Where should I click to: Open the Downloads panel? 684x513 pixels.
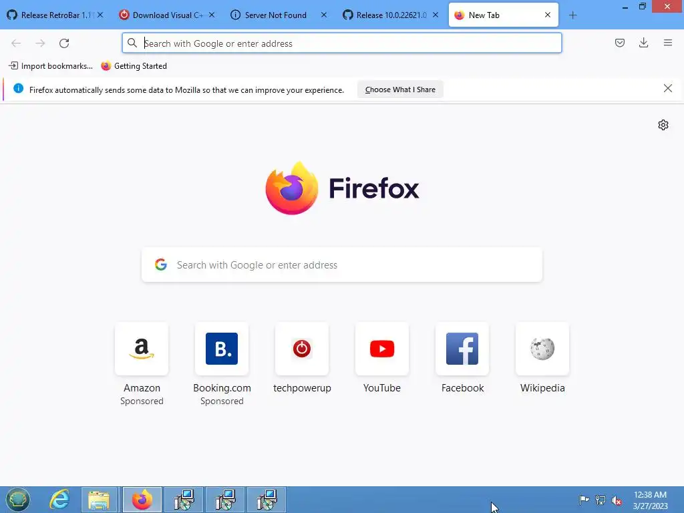(643, 43)
